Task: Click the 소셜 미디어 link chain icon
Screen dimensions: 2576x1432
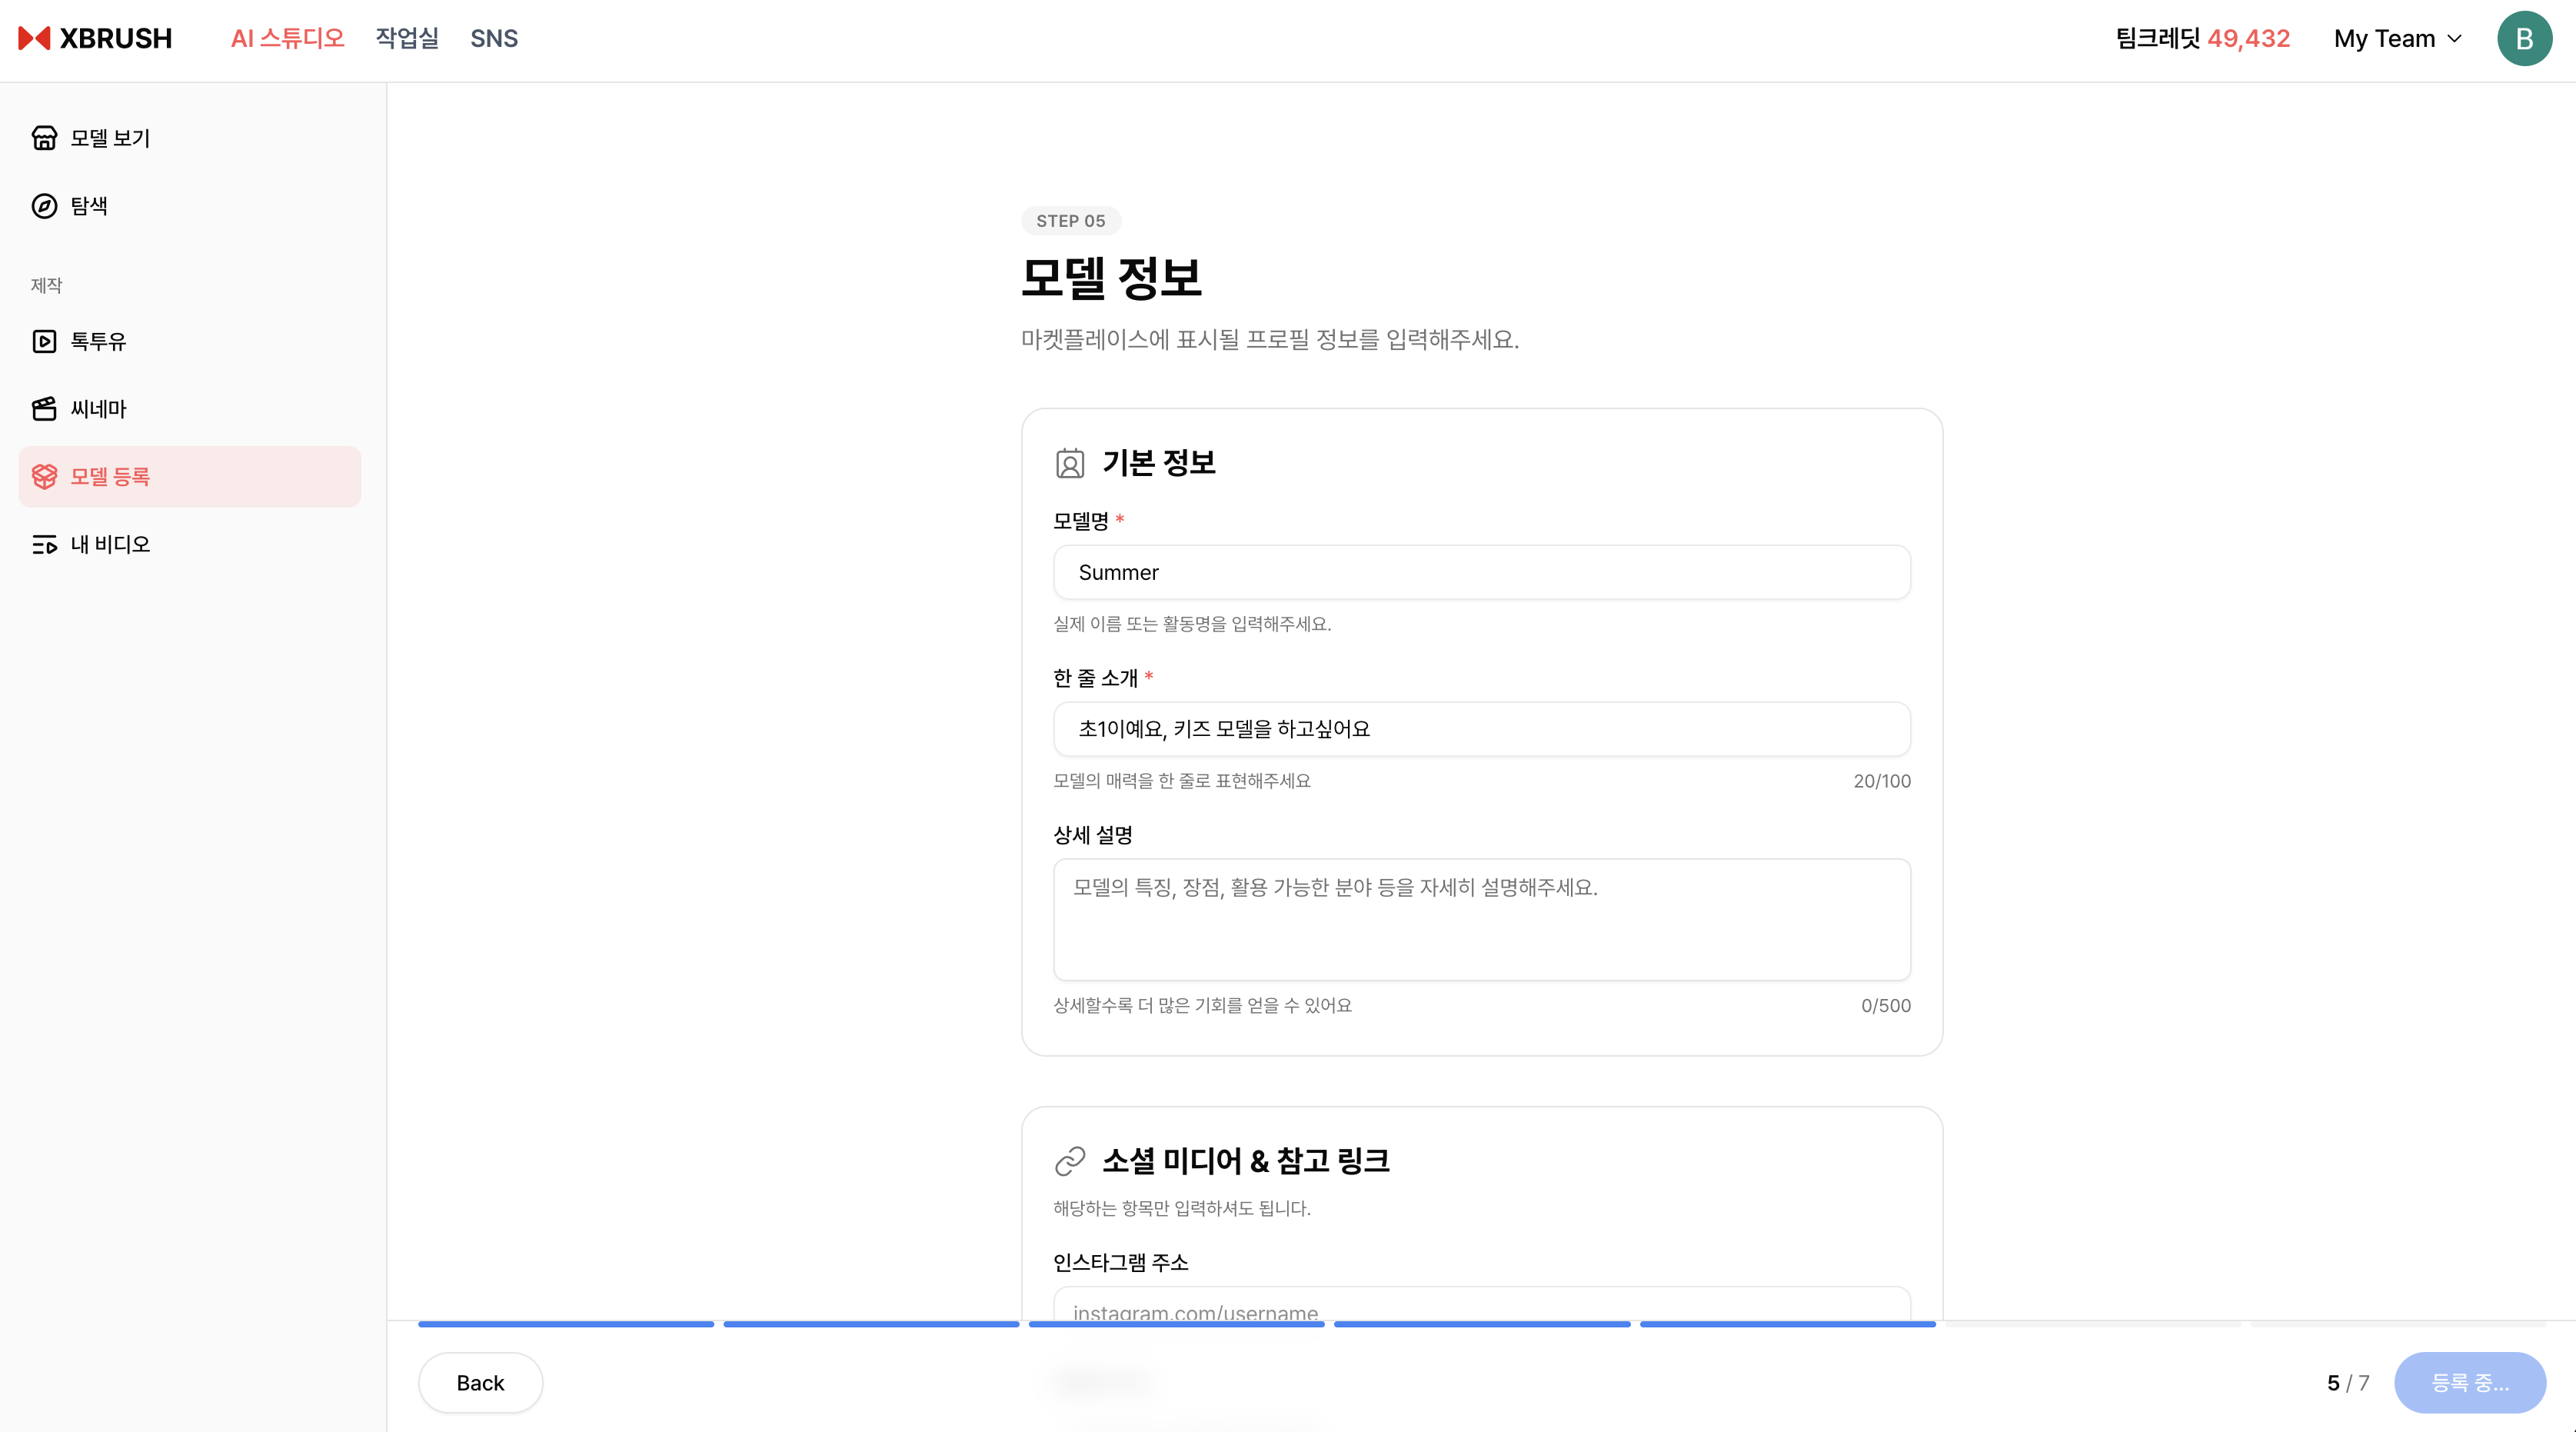Action: (1070, 1161)
